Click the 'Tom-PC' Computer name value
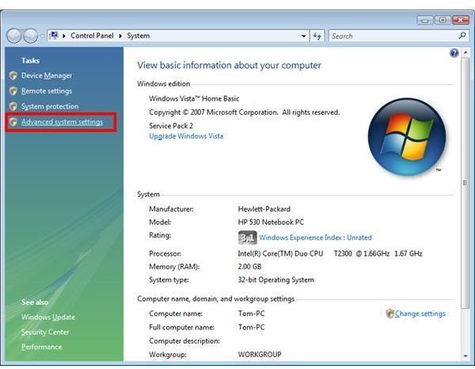Image resolution: width=475 pixels, height=369 pixels. [252, 314]
